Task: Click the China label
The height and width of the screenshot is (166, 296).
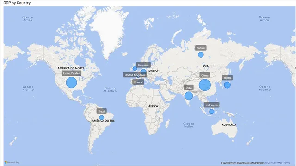Action: 205,75
